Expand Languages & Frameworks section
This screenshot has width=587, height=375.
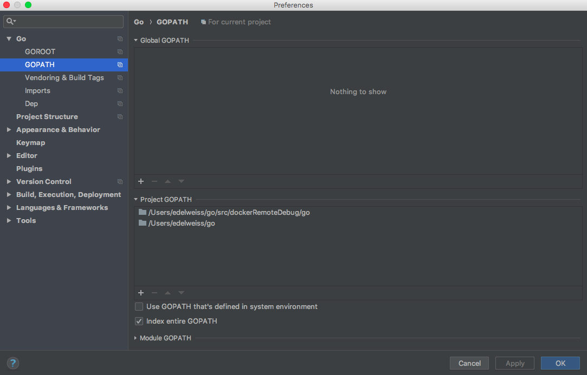(9, 207)
